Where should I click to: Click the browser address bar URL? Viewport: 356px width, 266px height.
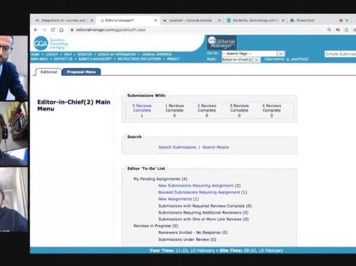click(x=111, y=30)
